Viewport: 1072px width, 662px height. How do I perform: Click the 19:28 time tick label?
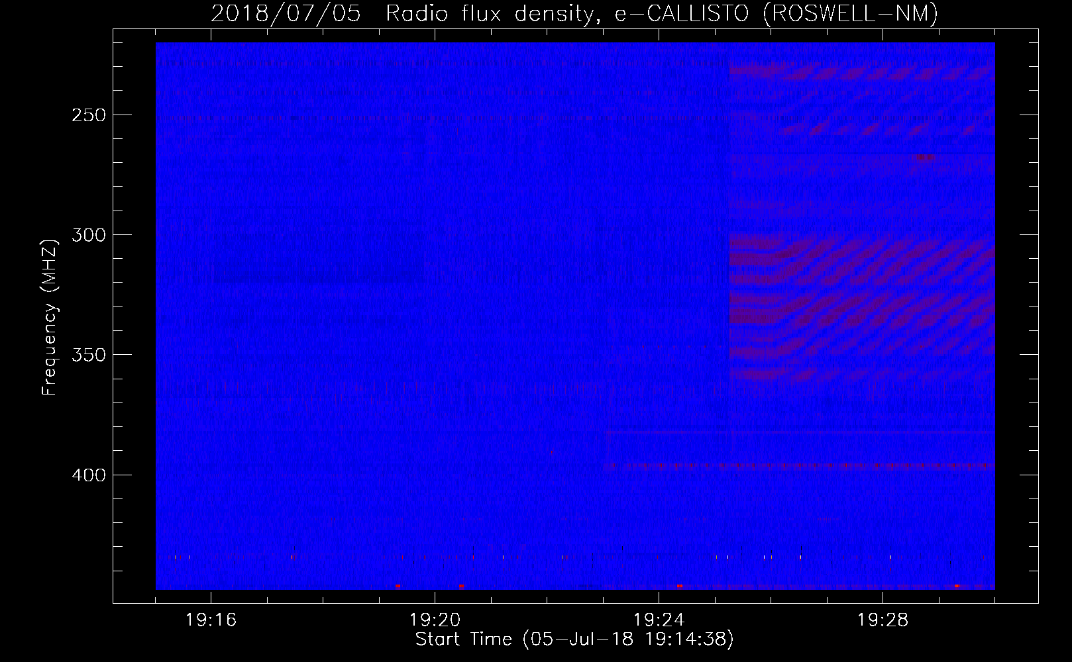[x=883, y=620]
